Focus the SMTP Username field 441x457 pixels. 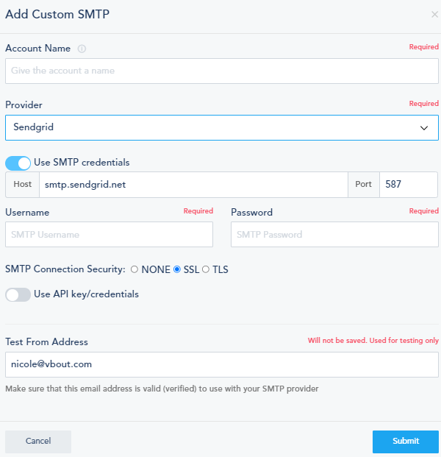point(109,235)
